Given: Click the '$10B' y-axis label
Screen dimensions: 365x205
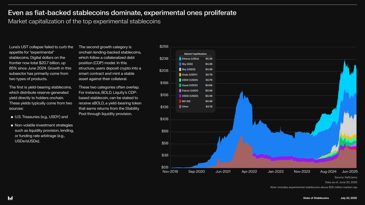Looking at the screenshot, I should [x=164, y=119].
